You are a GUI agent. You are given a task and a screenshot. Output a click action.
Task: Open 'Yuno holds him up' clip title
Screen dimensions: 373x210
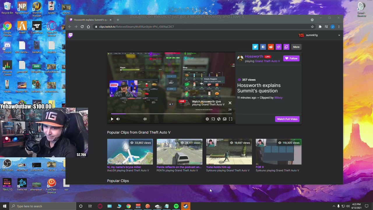218,167
